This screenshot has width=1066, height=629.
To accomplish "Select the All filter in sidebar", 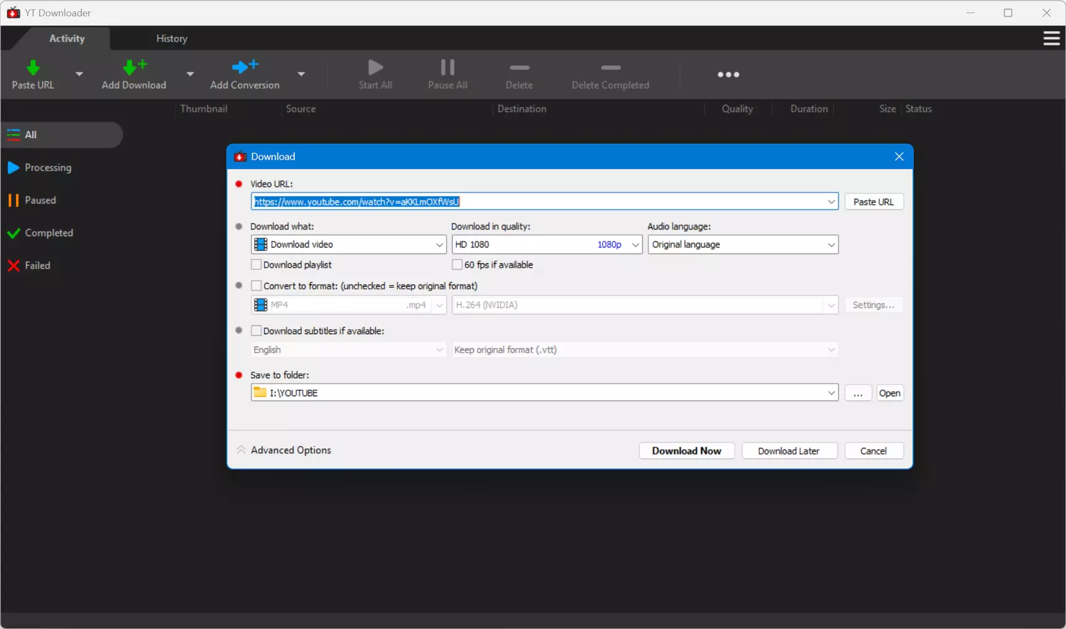I will [62, 134].
